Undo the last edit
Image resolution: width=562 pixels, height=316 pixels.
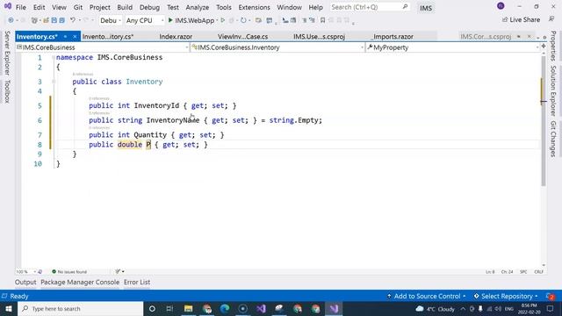pyautogui.click(x=73, y=20)
